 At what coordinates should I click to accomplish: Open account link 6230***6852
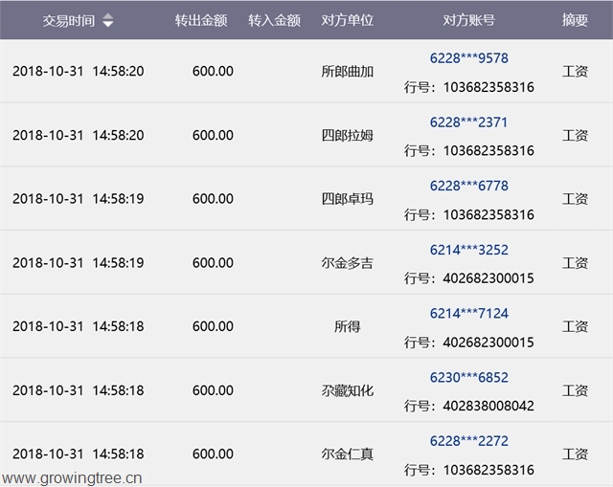[x=468, y=378]
